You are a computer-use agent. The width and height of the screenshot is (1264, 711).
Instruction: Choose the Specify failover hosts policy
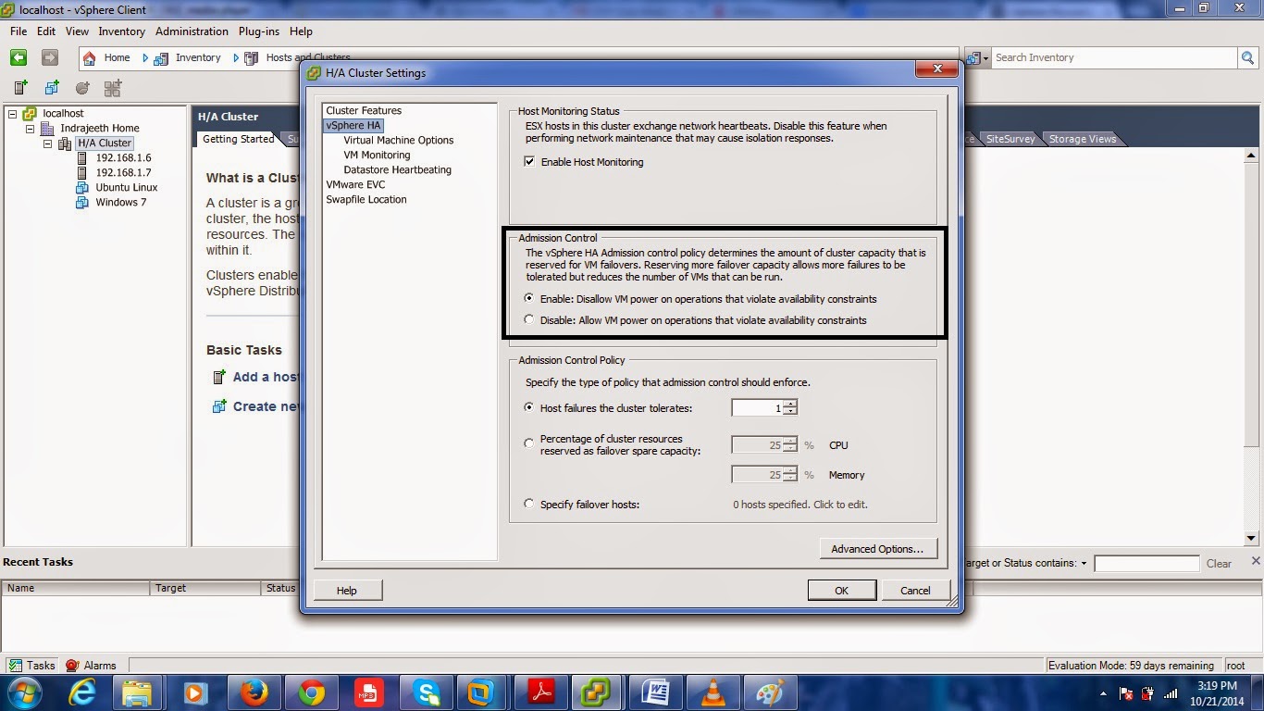pos(528,504)
